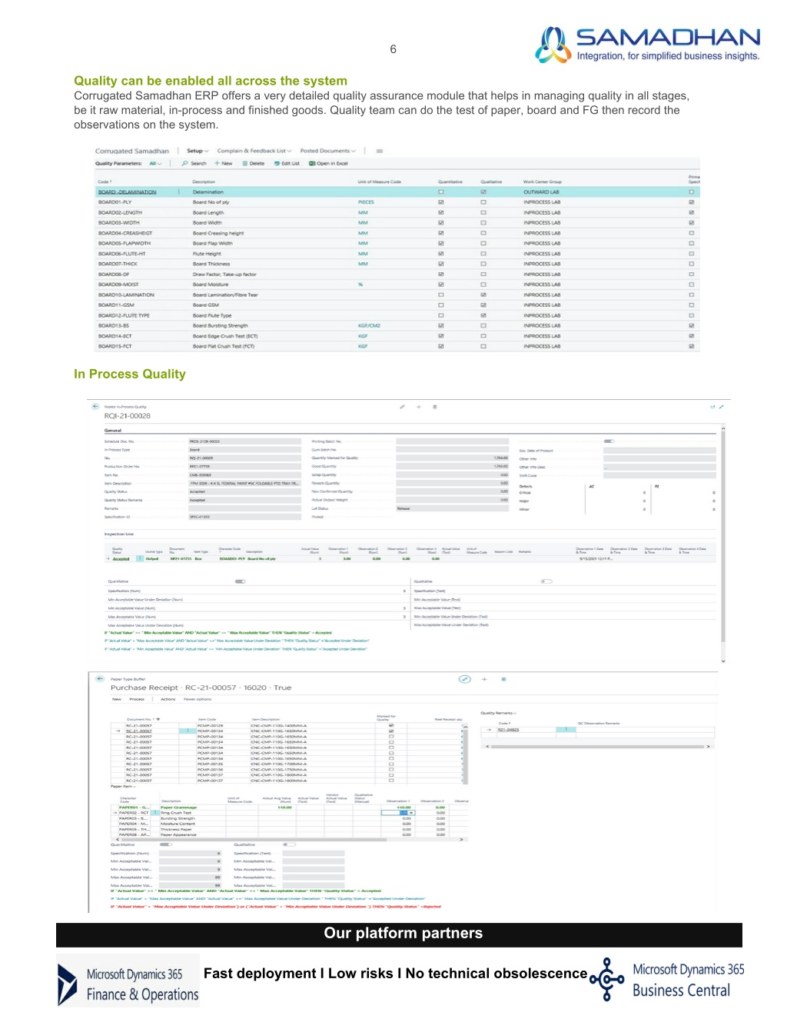The width and height of the screenshot is (787, 1019).
Task: Open the BOARD-DELAMINATION code link
Action: click(x=128, y=192)
